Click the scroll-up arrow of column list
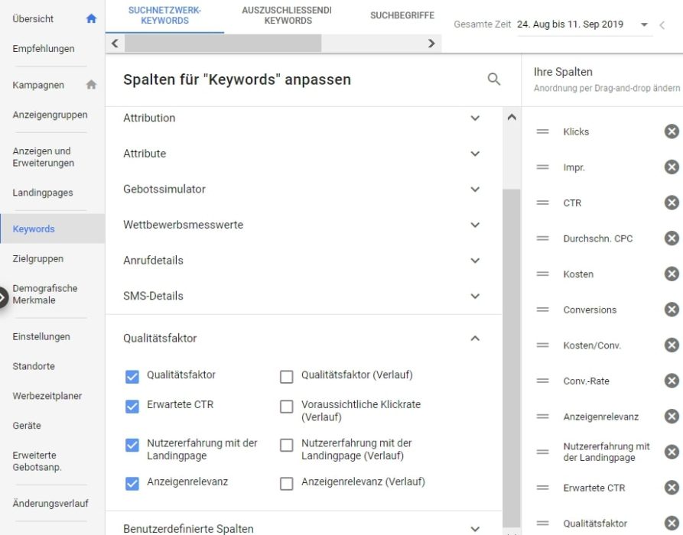 point(512,117)
